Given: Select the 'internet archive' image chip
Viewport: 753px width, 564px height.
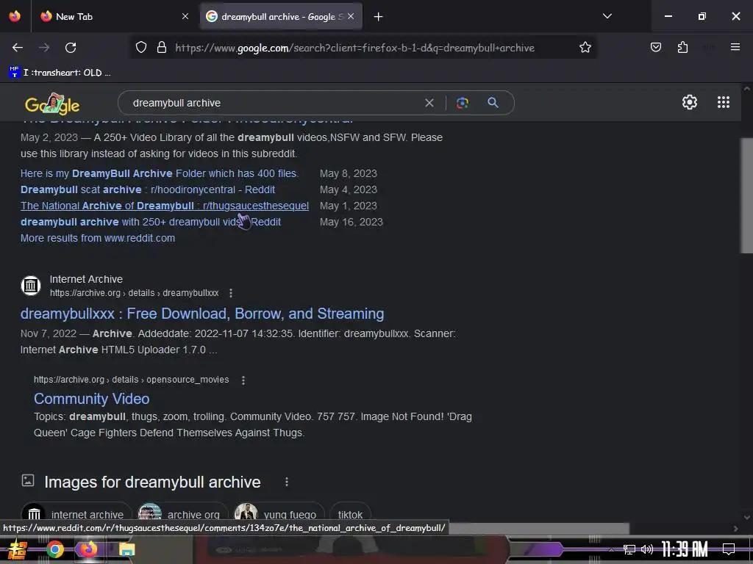Looking at the screenshot, I should [76, 513].
